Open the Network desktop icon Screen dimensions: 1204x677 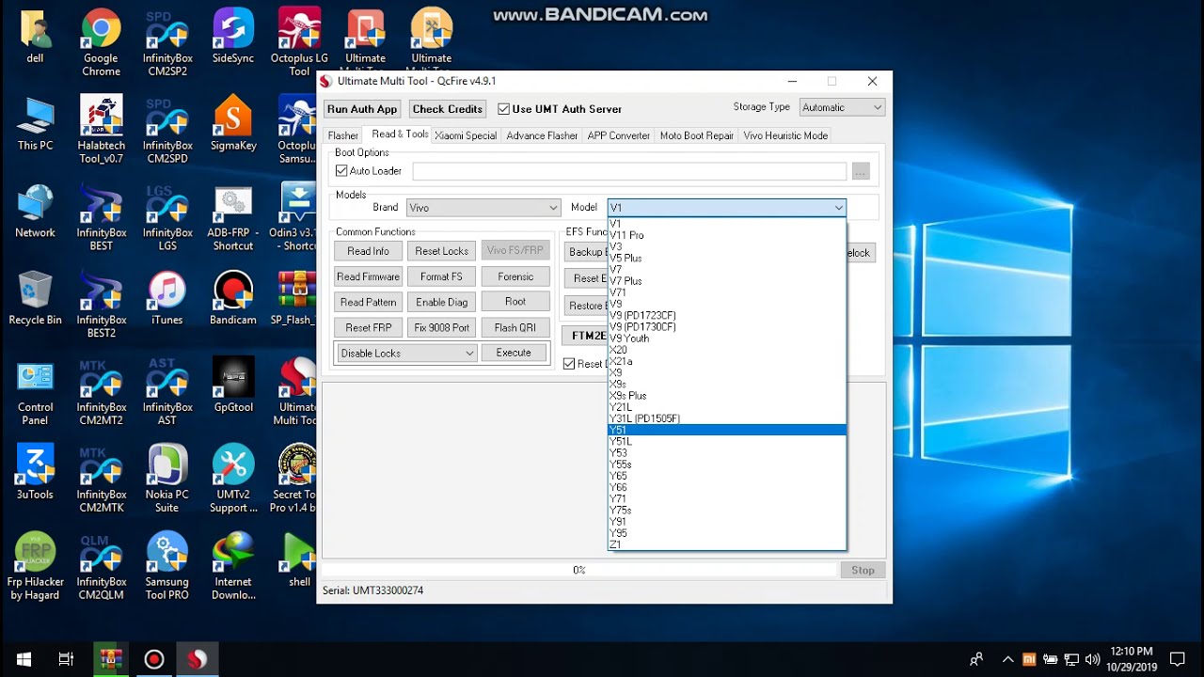tap(35, 212)
